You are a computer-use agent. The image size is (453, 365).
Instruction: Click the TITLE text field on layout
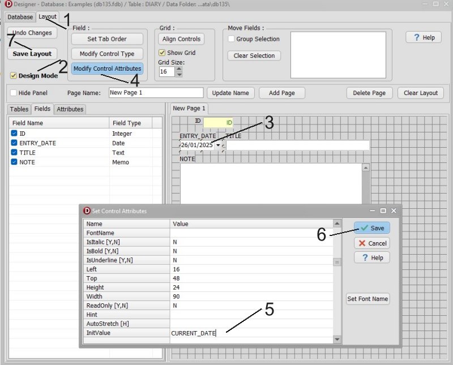(298, 145)
